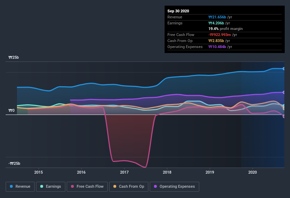The image size is (290, 198).
Task: Hide the Free Cash Flow series
Action: [x=87, y=186]
